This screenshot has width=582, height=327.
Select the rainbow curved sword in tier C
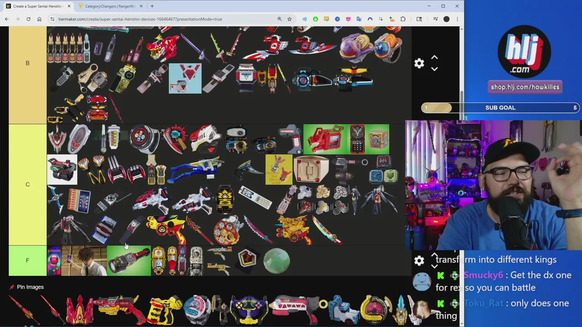tap(326, 231)
